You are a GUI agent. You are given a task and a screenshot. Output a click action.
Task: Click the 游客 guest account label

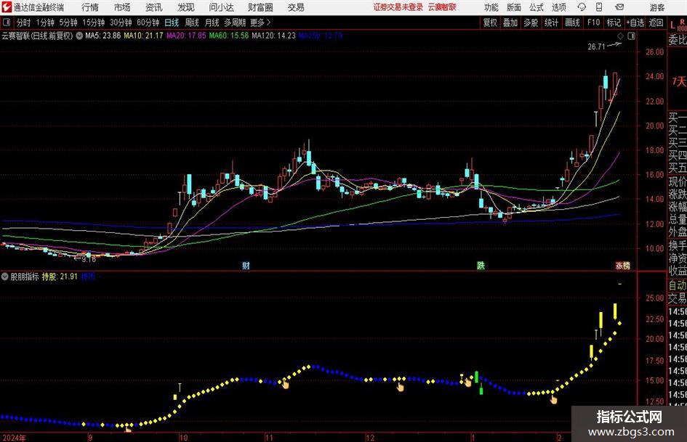click(x=657, y=7)
